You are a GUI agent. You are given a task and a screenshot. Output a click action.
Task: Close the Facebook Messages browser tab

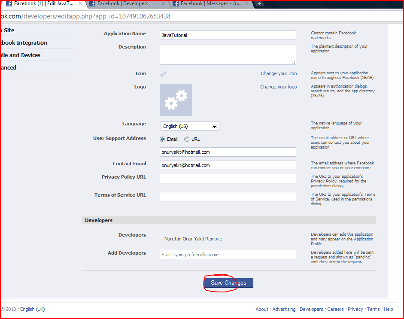(247, 3)
